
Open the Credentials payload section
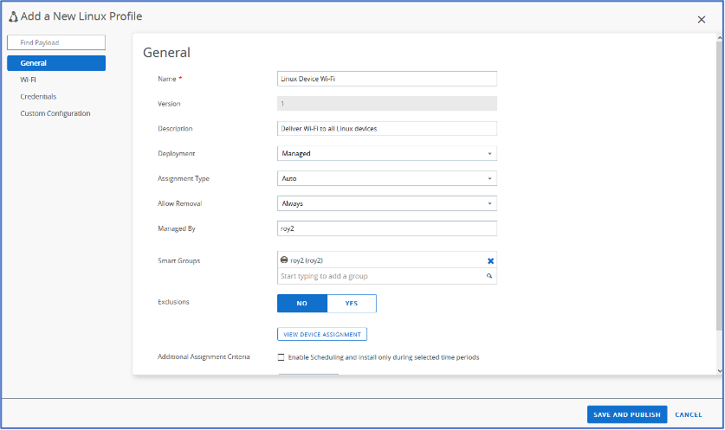click(x=38, y=96)
